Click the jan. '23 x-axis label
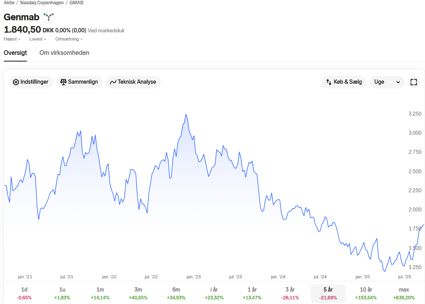 (193, 277)
